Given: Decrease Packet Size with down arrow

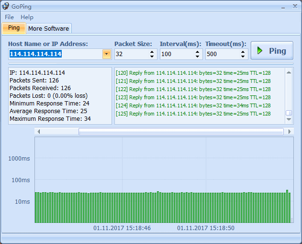Looking at the screenshot, I should [x=152, y=56].
